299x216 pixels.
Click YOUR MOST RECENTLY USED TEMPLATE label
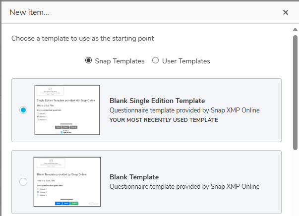pos(164,120)
